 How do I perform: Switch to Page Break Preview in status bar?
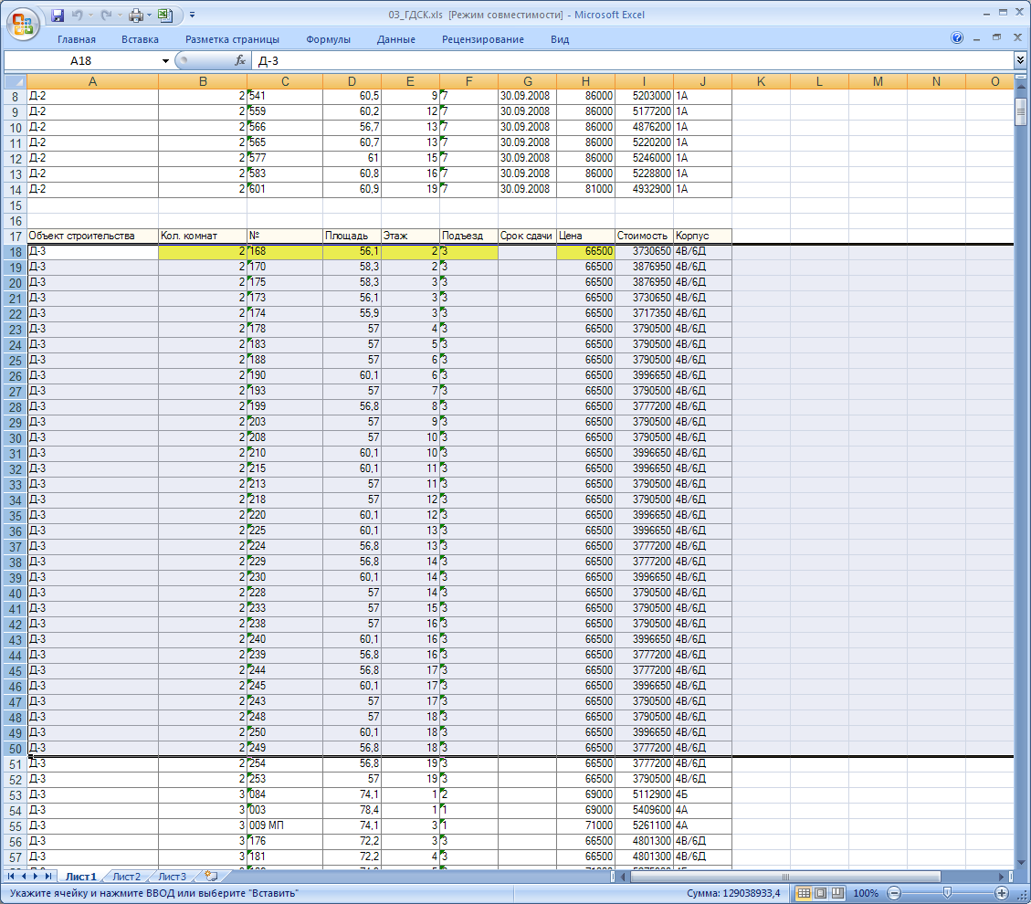[x=837, y=893]
